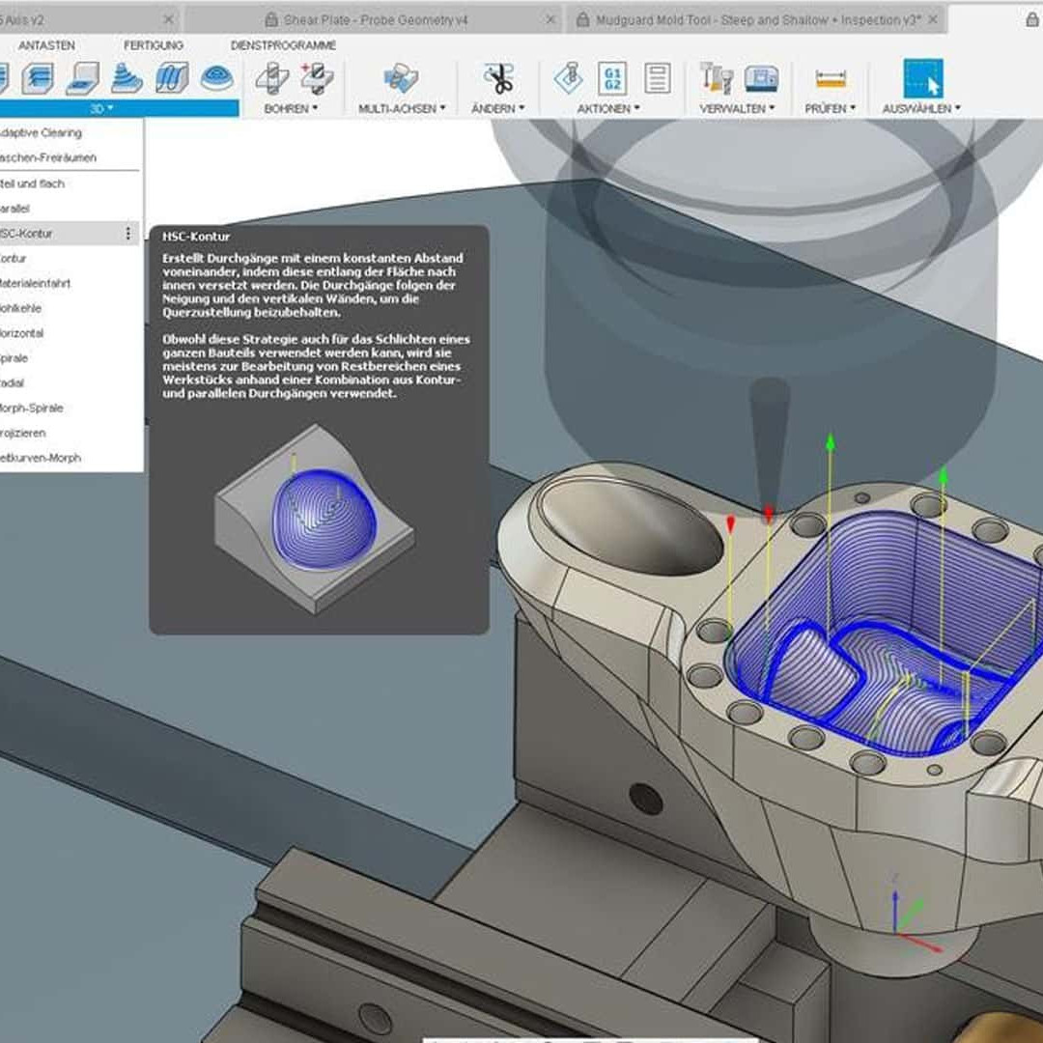1043x1043 pixels.
Task: Activate the blue selection tool icon
Action: tap(922, 78)
